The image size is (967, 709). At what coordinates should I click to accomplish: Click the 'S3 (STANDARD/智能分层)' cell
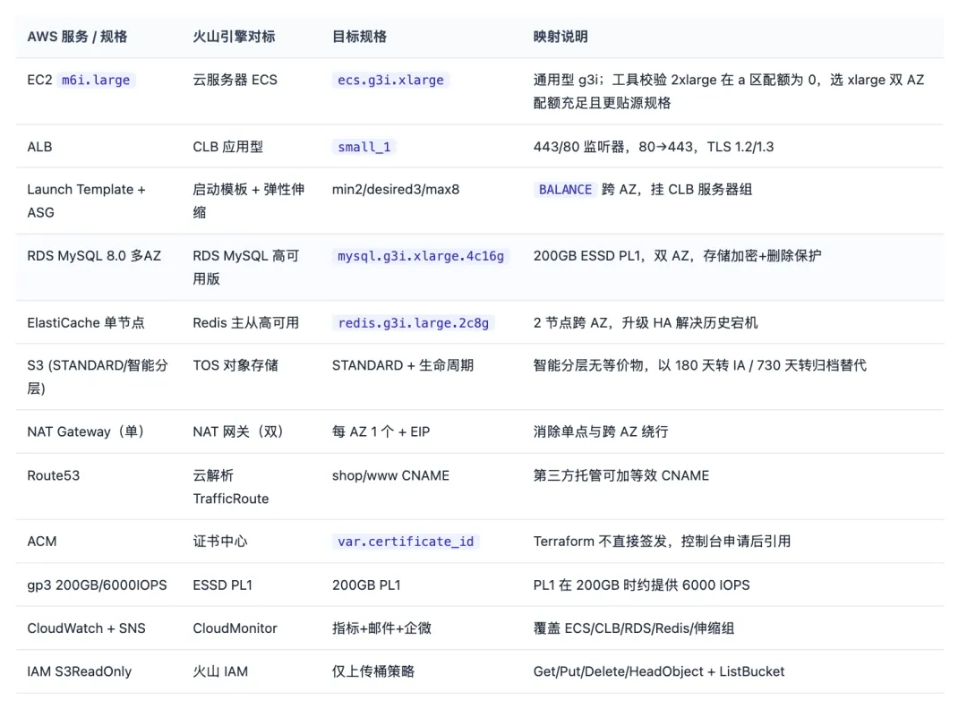coord(98,377)
